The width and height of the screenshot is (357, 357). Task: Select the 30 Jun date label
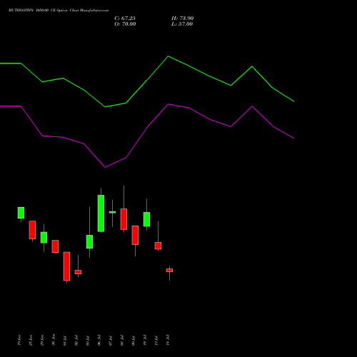(54, 339)
